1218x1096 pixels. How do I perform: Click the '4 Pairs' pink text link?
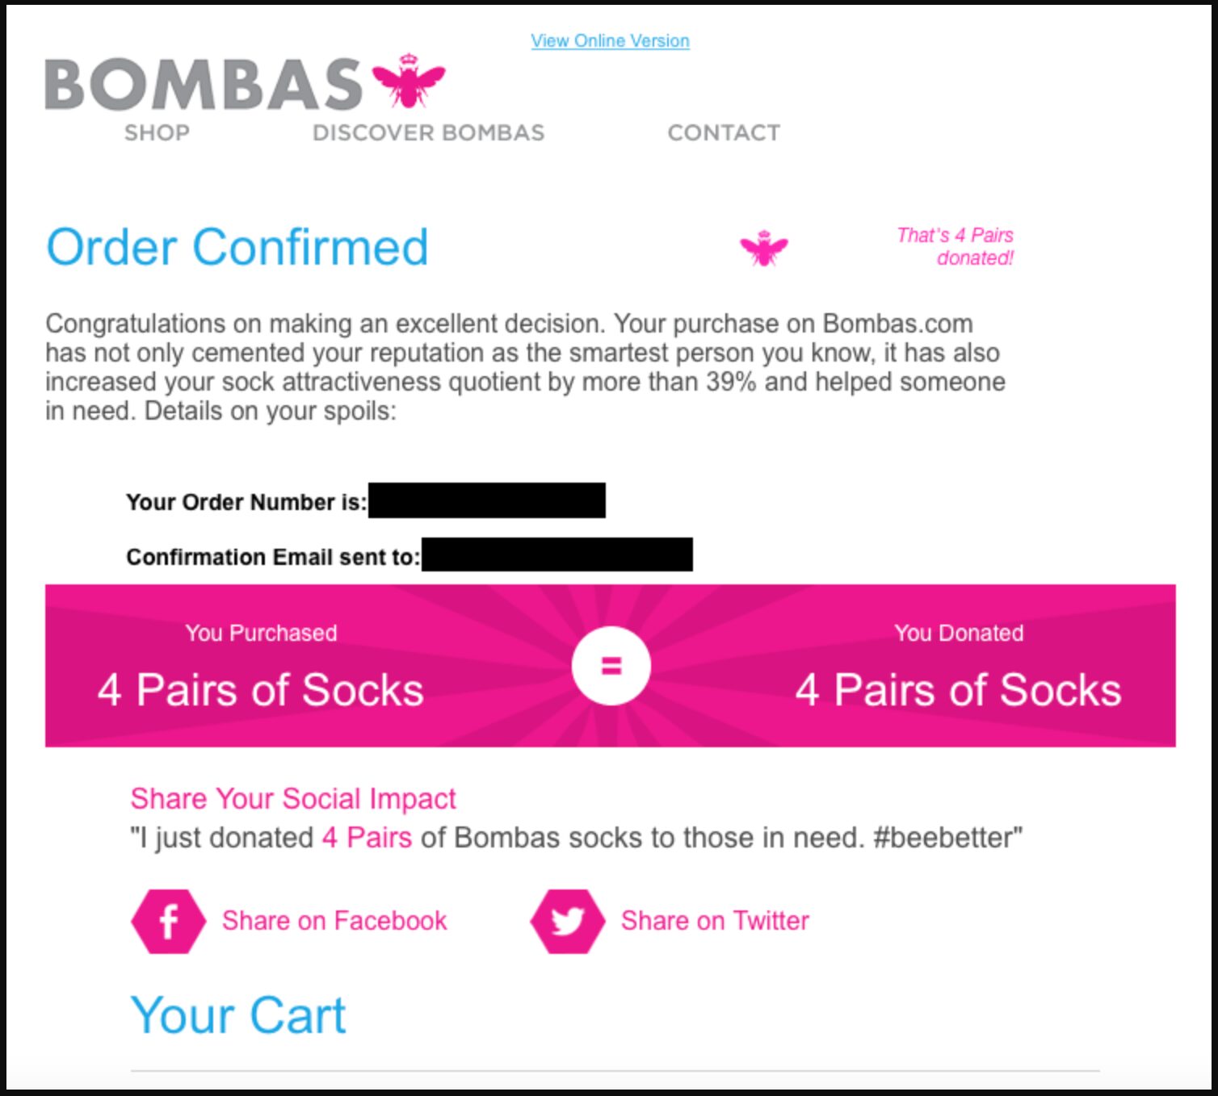click(366, 837)
